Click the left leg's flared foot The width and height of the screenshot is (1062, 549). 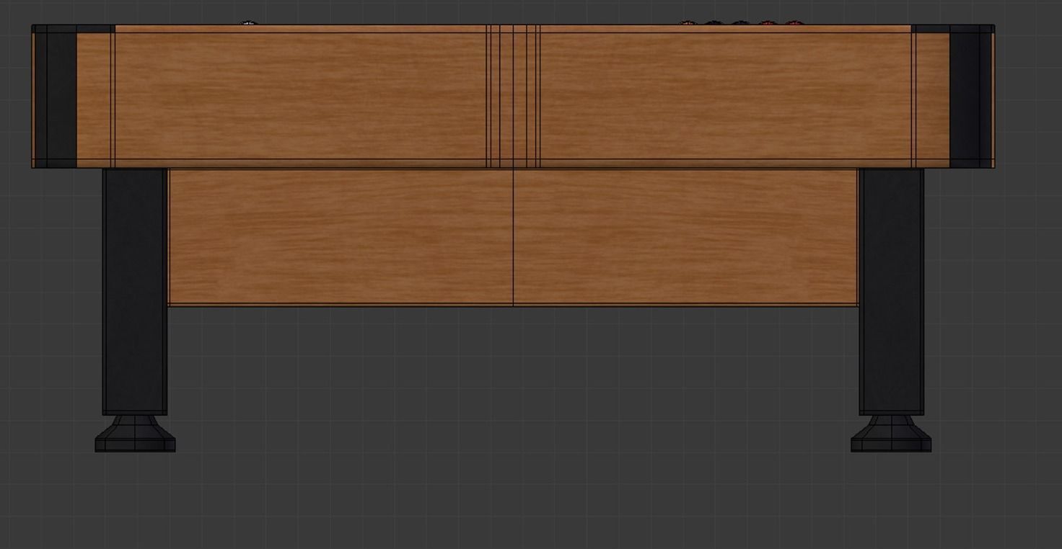(135, 434)
